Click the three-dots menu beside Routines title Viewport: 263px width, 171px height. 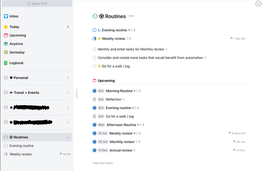coord(131,16)
